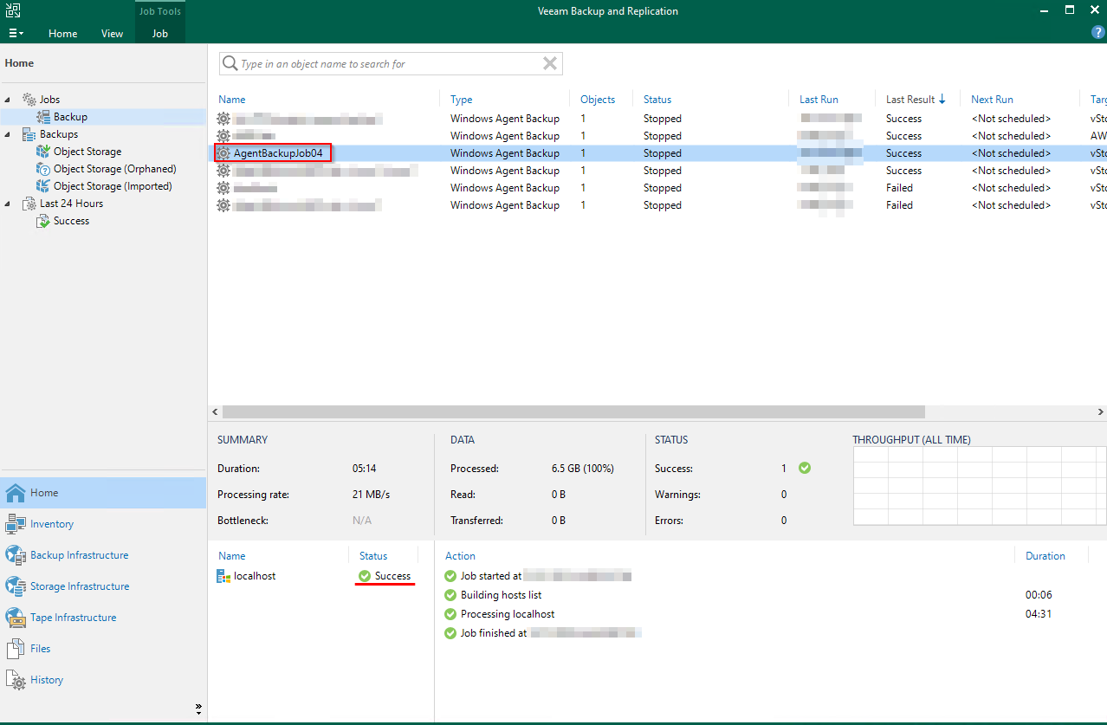Open the Inventory view icon
1107x725 pixels.
click(x=16, y=524)
